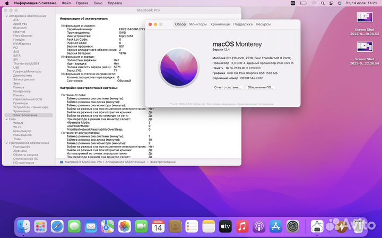Open the Mail app in the Dock

point(91,226)
